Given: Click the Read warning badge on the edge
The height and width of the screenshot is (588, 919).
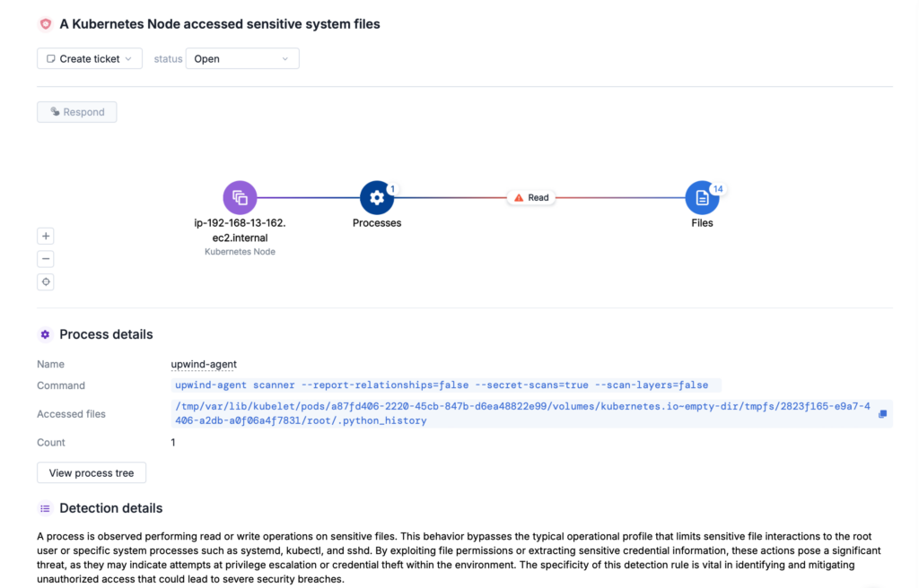Looking at the screenshot, I should pos(531,197).
